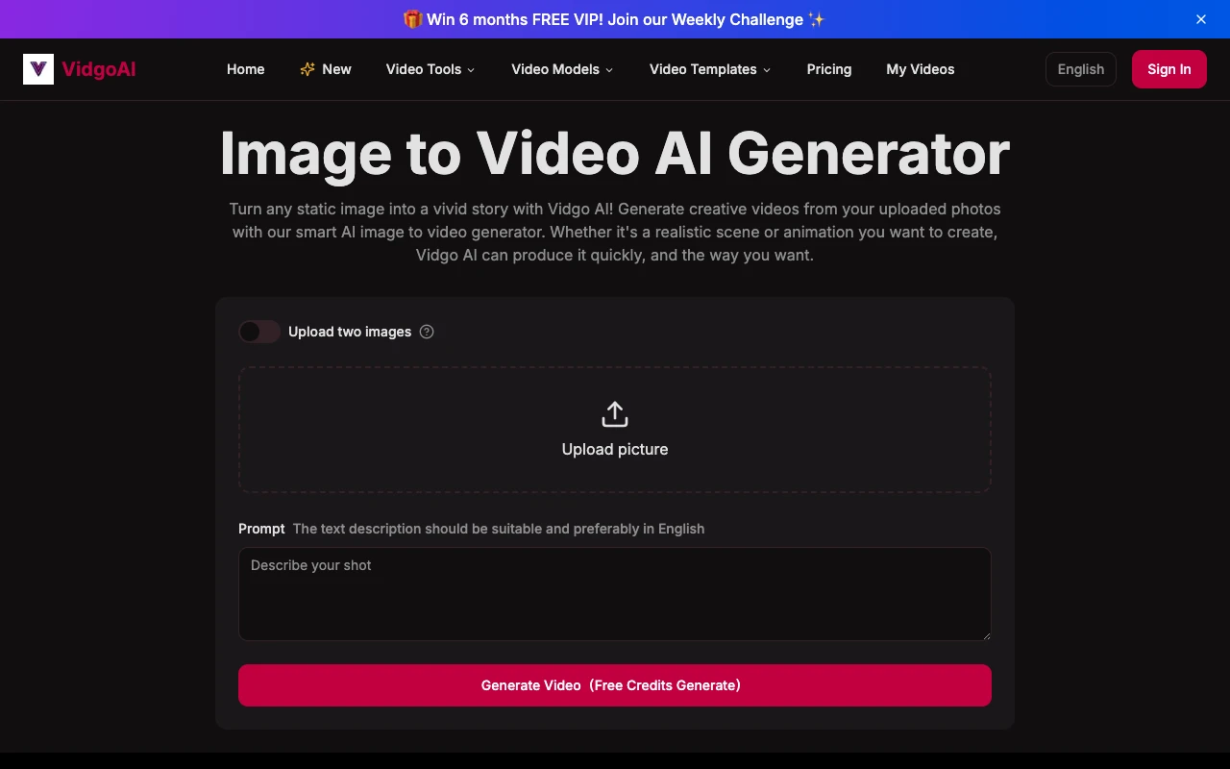The image size is (1230, 769).
Task: Open the English language selector
Action: click(1080, 69)
